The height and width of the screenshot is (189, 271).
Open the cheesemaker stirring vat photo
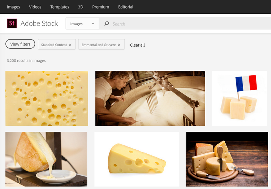(x=150, y=98)
